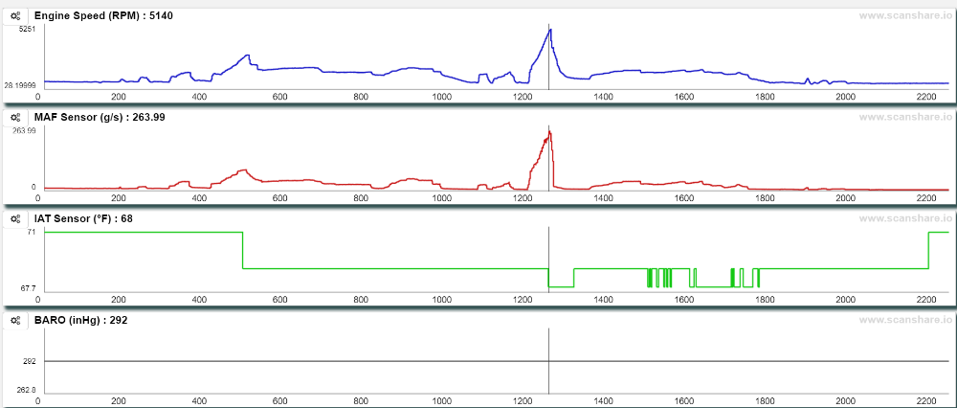The width and height of the screenshot is (957, 408).
Task: Open scanshare.io link in BARO panel
Action: [904, 320]
